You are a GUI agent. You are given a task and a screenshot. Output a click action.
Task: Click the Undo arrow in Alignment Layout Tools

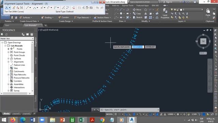click(97, 8)
